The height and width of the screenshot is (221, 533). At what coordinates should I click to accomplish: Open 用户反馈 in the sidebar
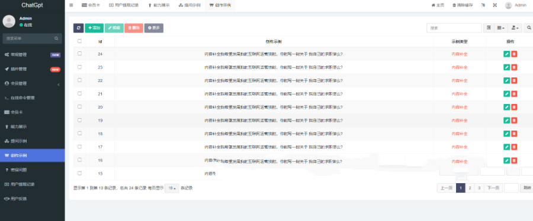pos(33,199)
